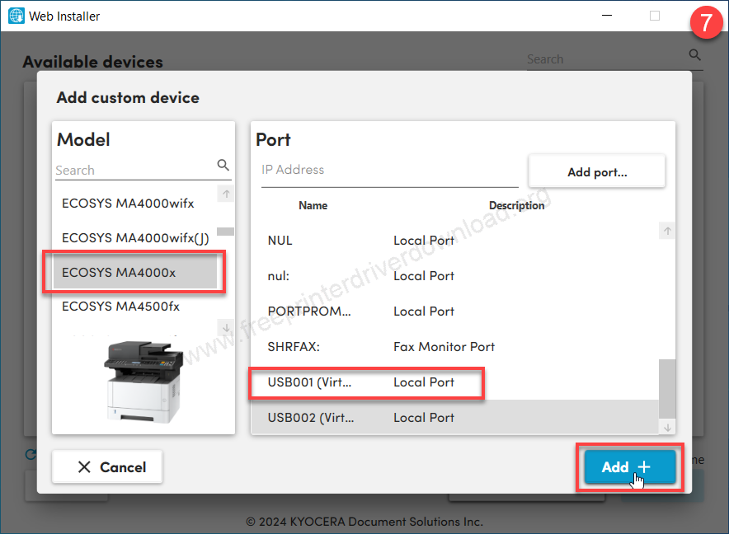Select ECOSYS MA4000wifx(J) model

[x=134, y=238]
